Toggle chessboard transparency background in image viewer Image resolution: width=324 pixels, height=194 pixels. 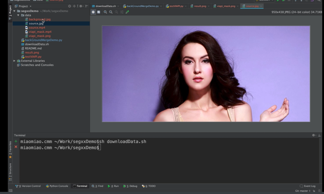pyautogui.click(x=93, y=12)
